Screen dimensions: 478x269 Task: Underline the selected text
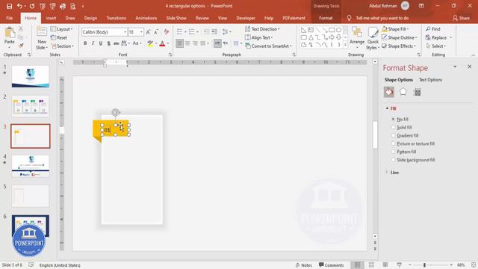tap(101, 43)
